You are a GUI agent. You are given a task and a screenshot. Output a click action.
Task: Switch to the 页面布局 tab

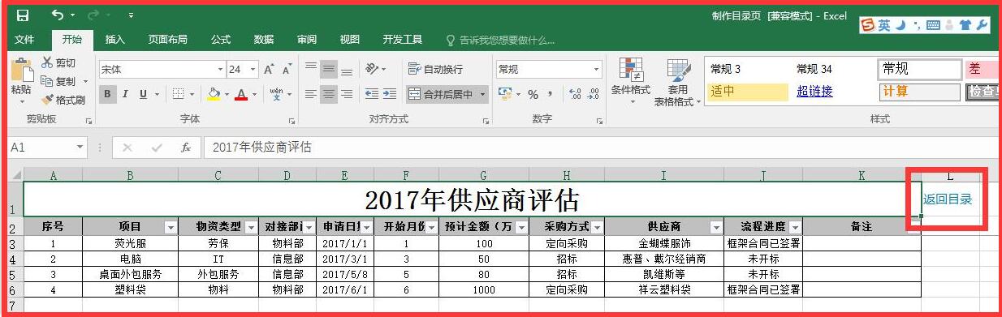coord(167,39)
